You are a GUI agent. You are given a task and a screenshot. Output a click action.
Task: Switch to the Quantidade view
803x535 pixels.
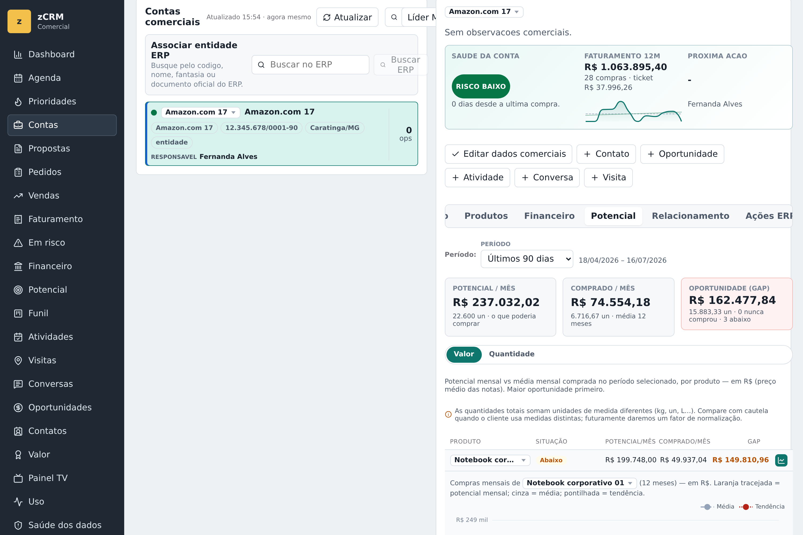(512, 354)
